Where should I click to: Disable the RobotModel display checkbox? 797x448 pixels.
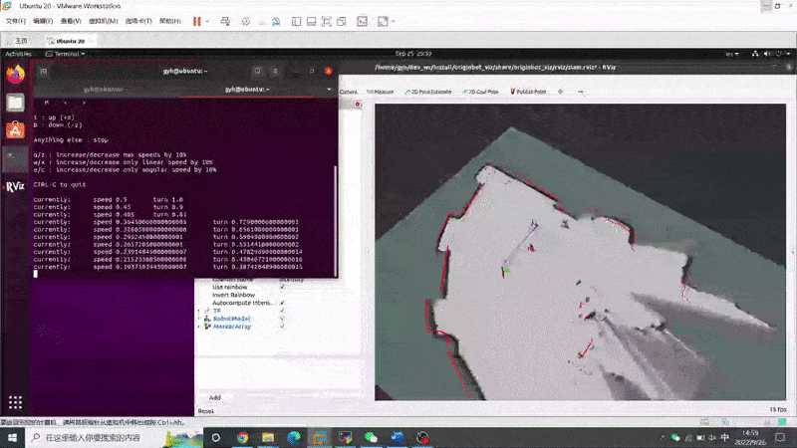(x=282, y=318)
